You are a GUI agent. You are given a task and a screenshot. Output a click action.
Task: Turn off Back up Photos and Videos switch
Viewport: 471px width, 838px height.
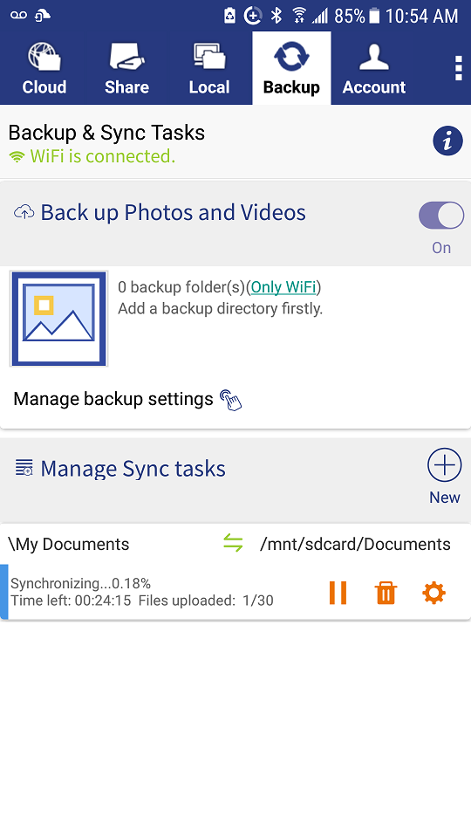pyautogui.click(x=441, y=216)
